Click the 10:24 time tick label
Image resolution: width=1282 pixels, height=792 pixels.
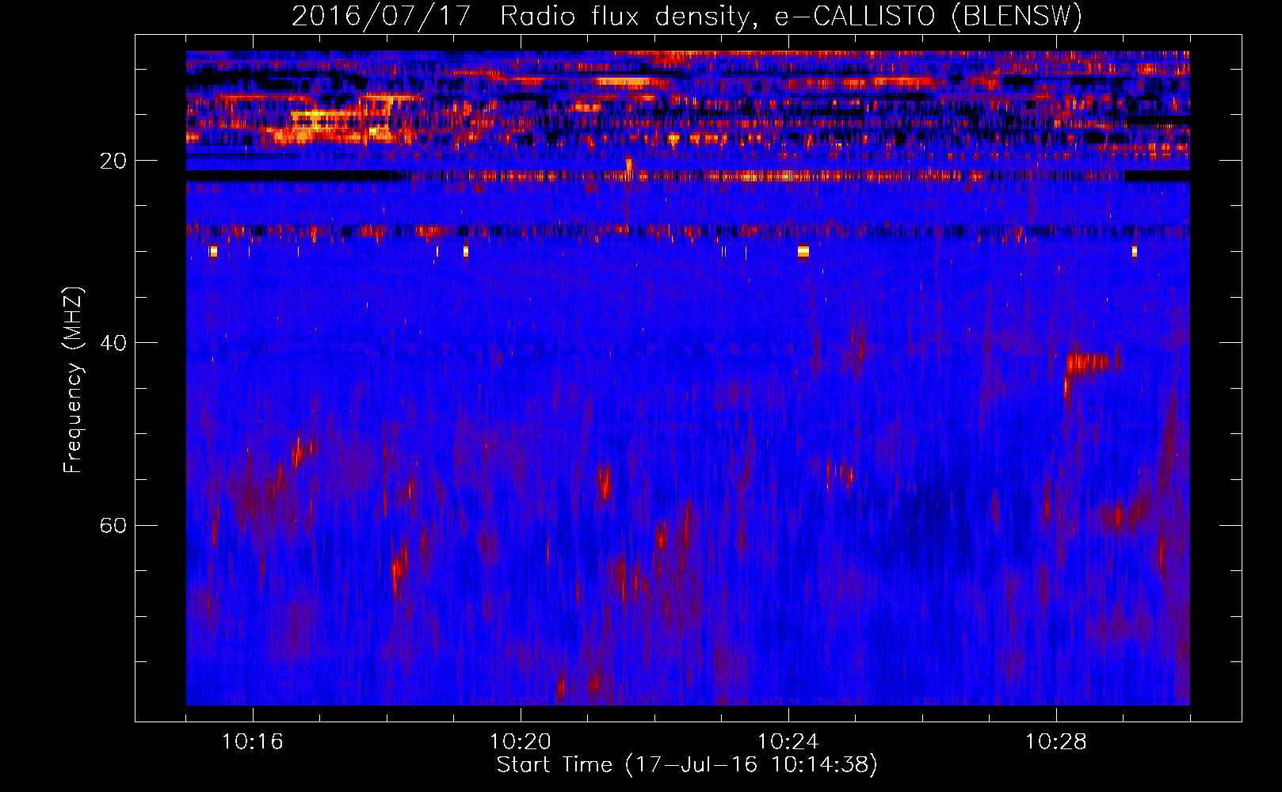tap(788, 742)
